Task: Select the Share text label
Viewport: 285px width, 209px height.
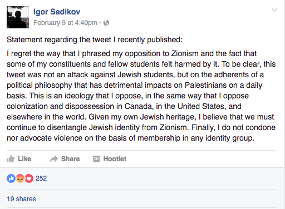Action: 71,159
